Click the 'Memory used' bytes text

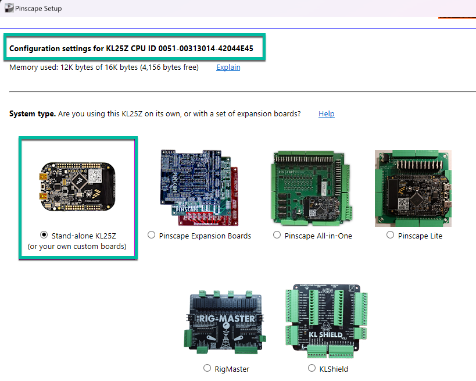pos(103,67)
